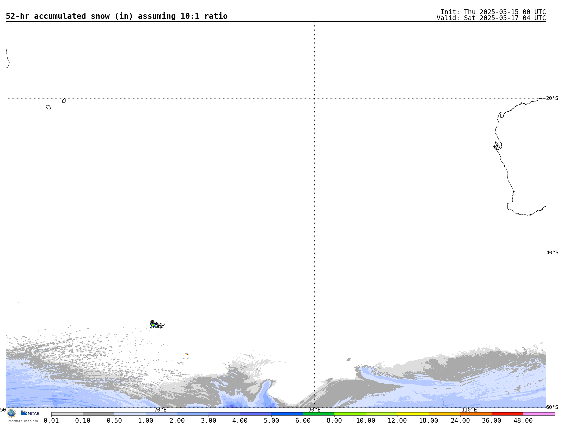This screenshot has height=424, width=563.
Task: Select the 48.00 pink legend swatch
Action: click(x=539, y=414)
